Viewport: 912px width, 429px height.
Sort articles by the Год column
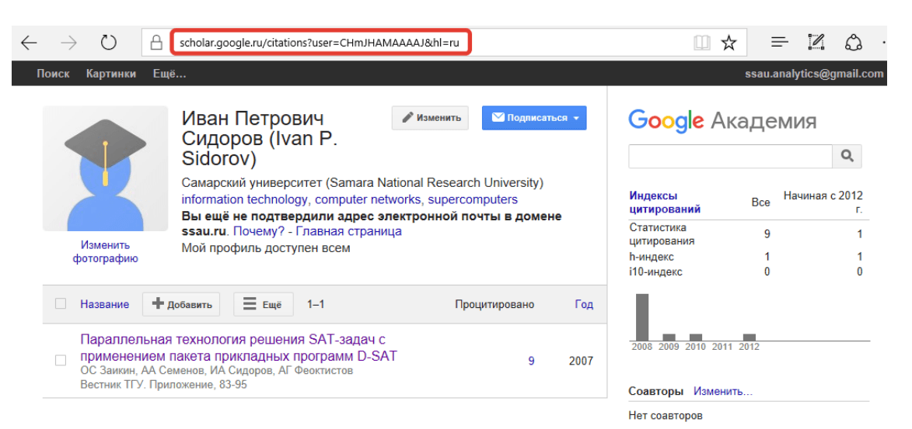click(584, 304)
